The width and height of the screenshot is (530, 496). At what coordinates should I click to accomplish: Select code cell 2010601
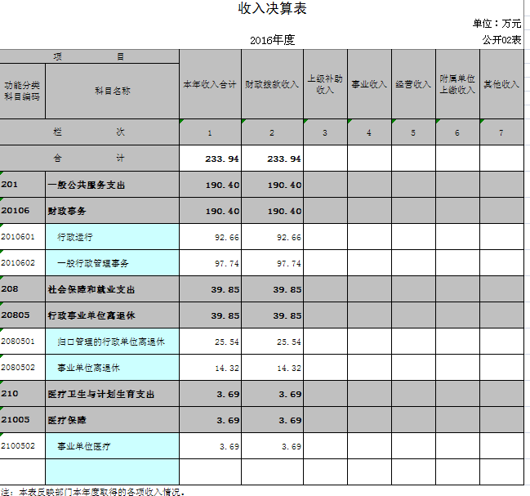click(22, 237)
